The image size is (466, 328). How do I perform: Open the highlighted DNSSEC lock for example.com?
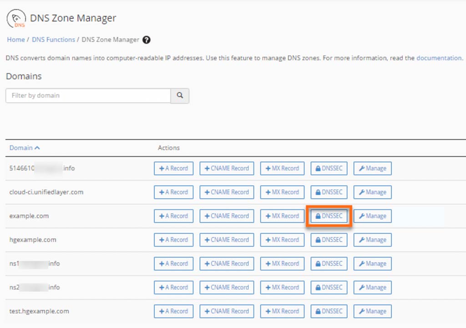329,216
